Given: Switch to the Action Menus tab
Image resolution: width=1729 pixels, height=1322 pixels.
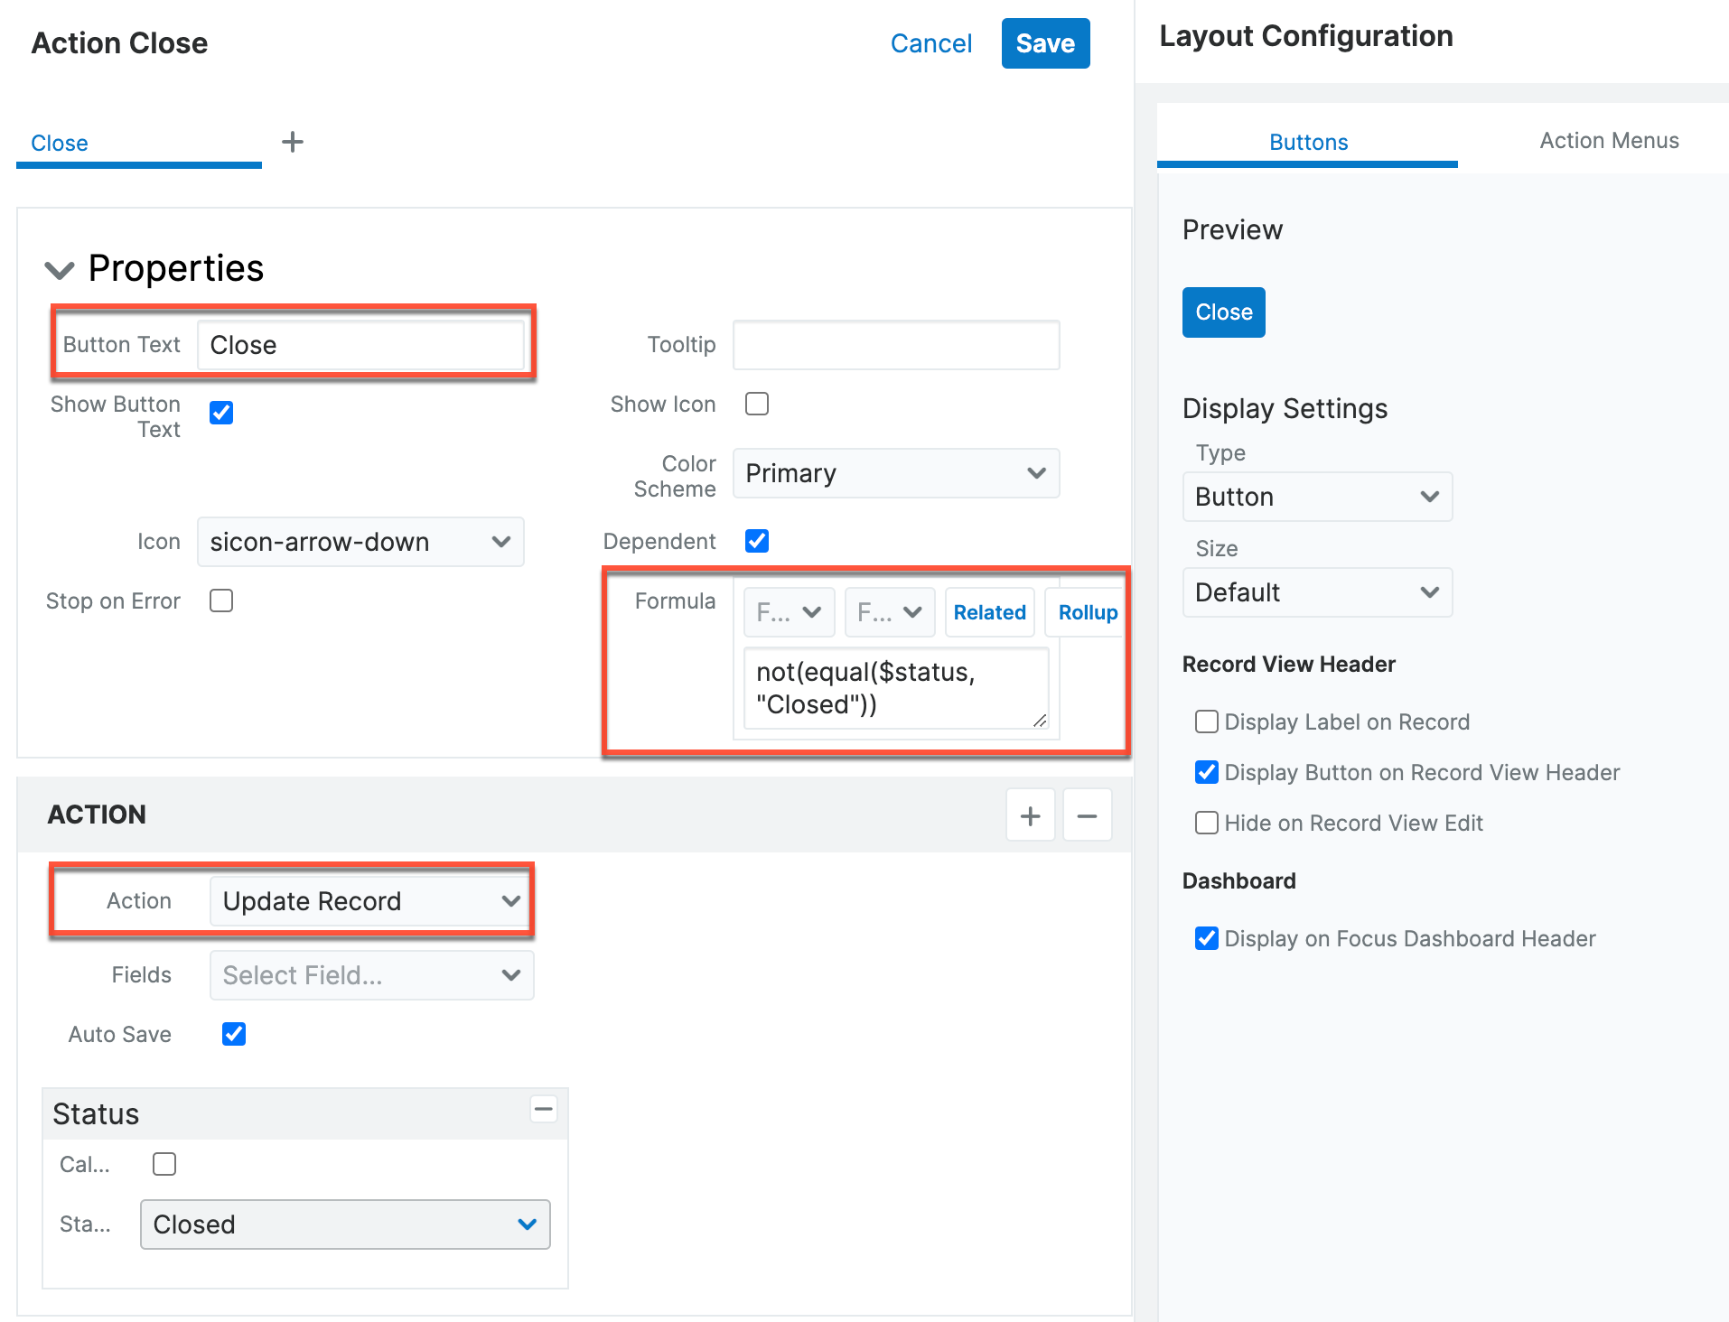Looking at the screenshot, I should [x=1609, y=141].
